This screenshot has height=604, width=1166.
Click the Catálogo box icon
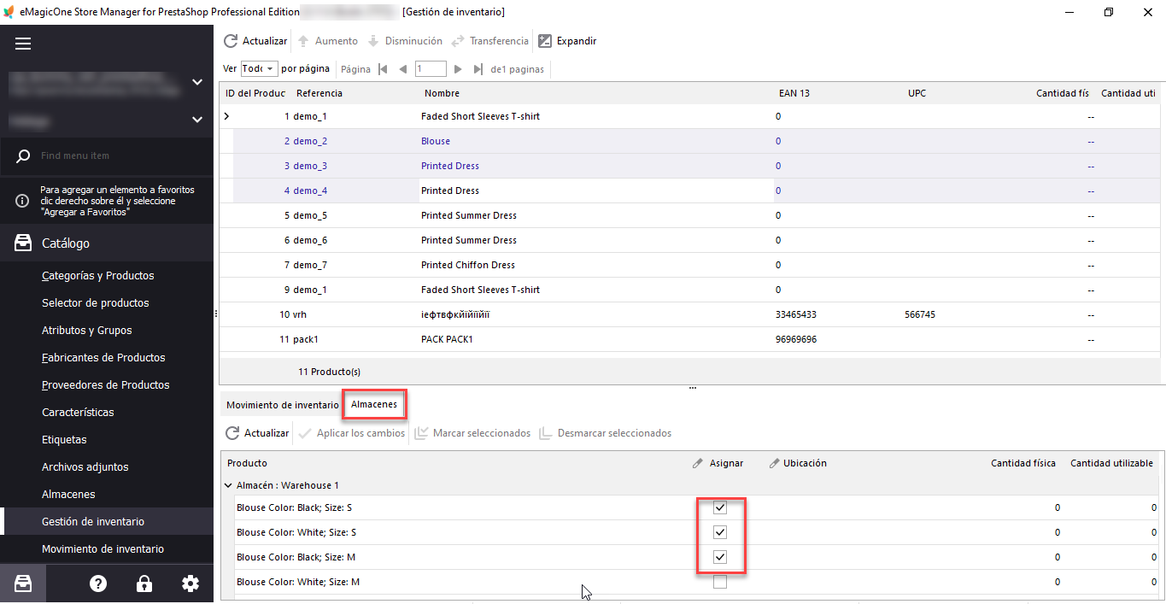click(23, 243)
